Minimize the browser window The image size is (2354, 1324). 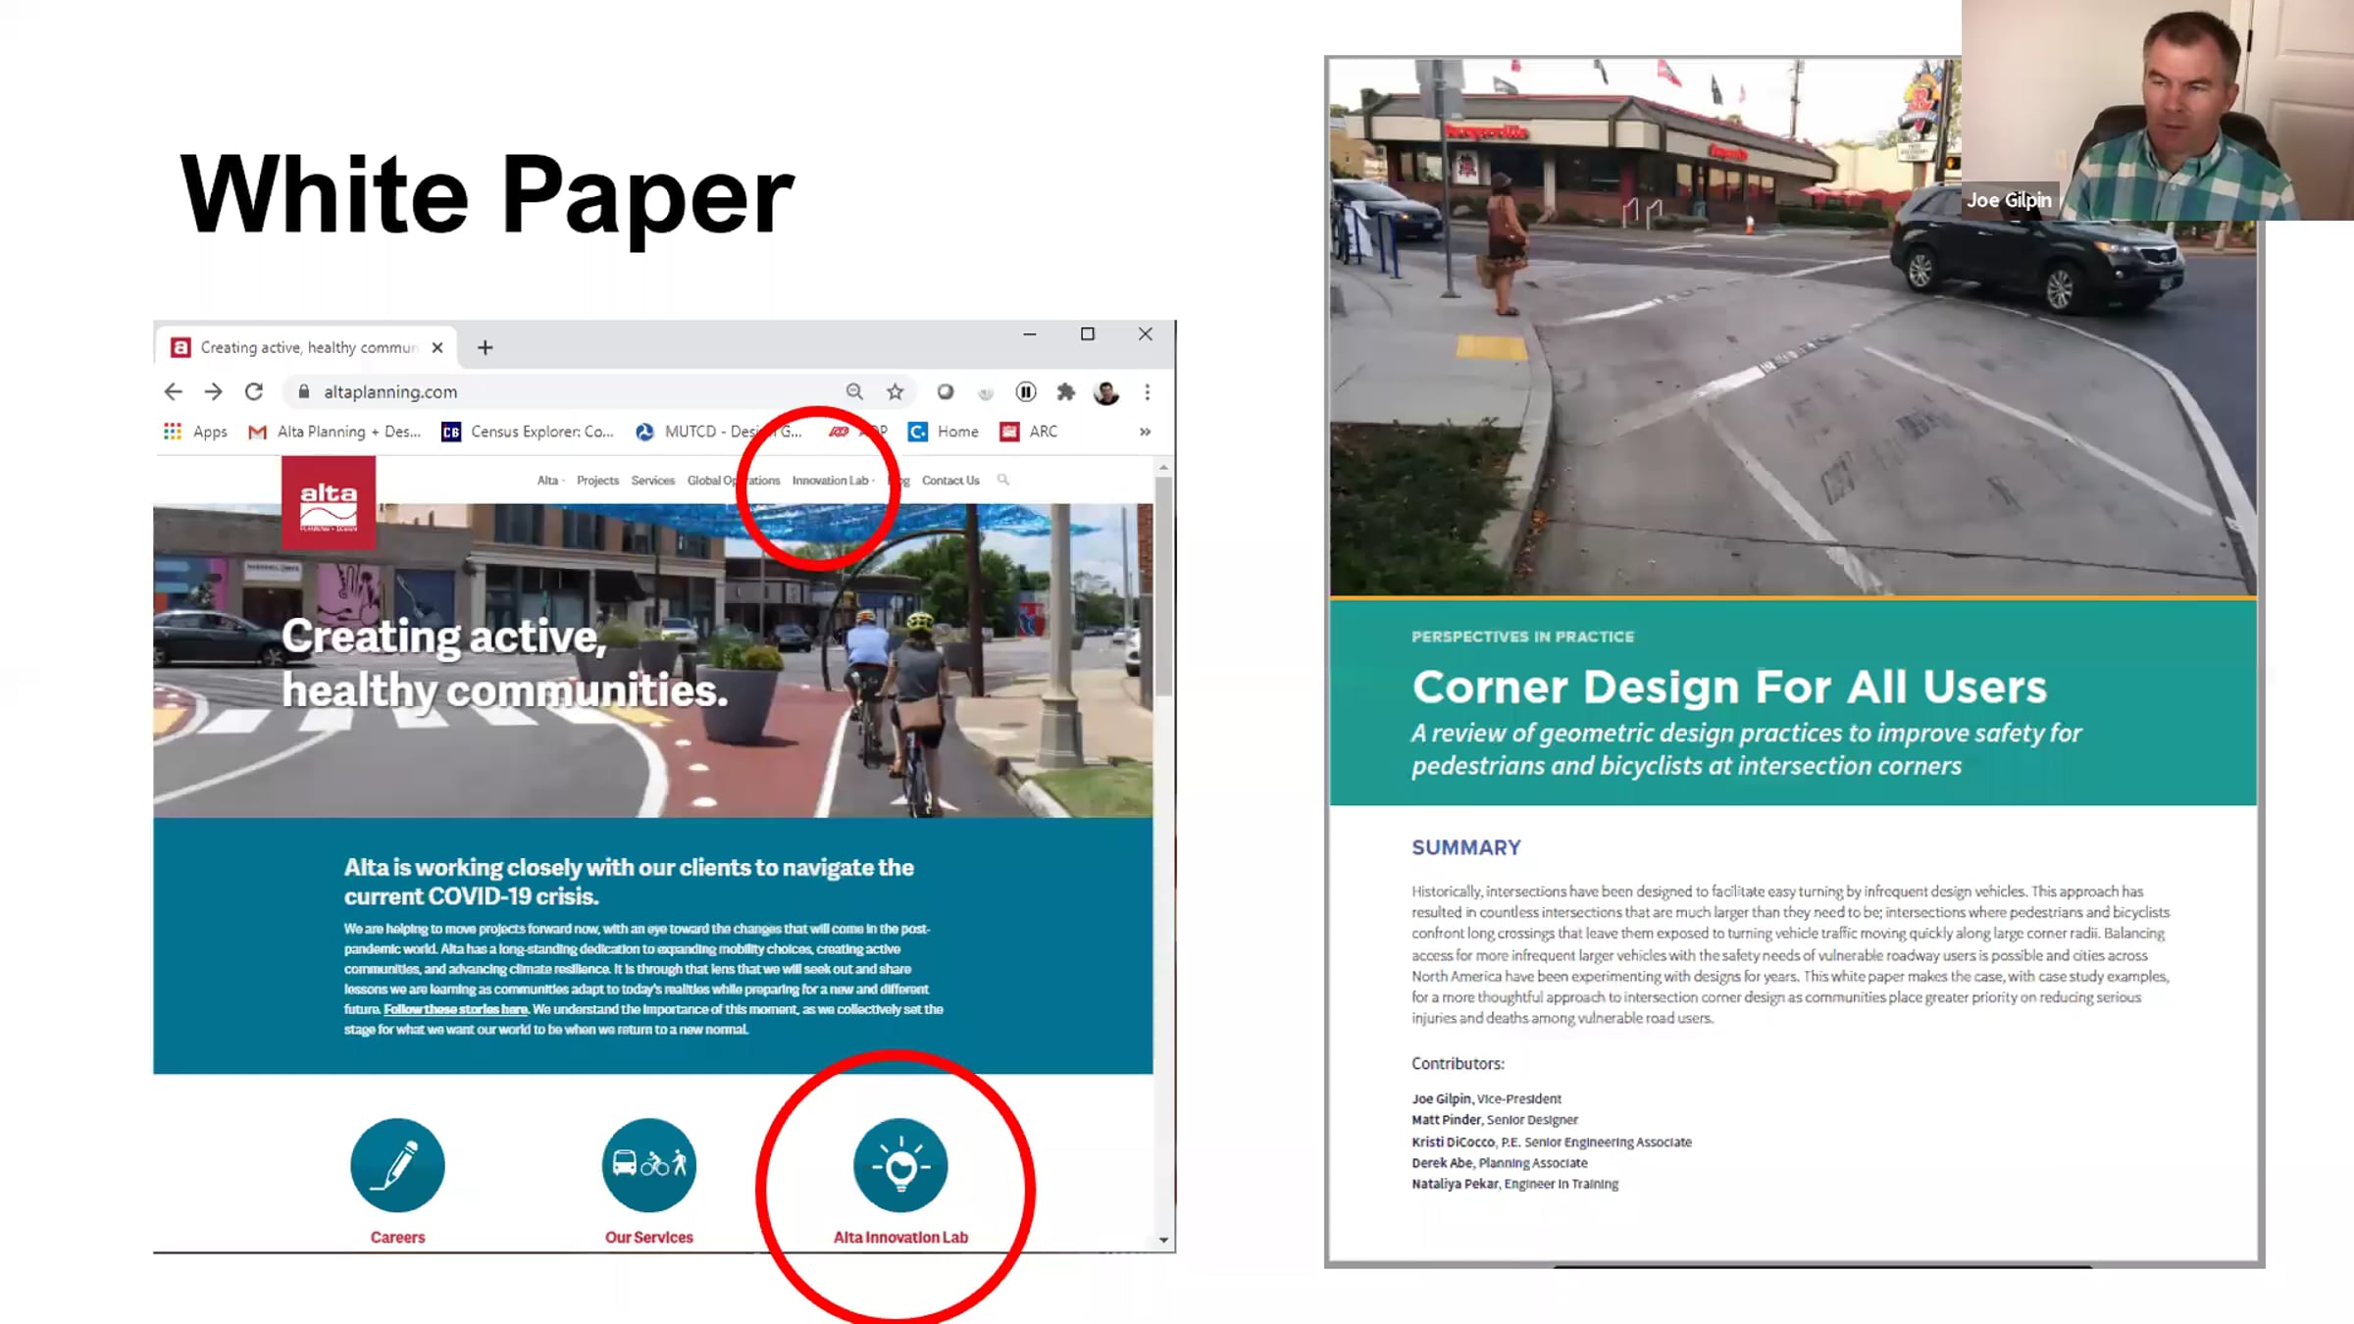1030,334
